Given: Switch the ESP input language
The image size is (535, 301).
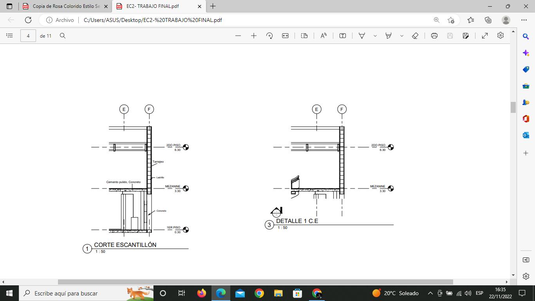Looking at the screenshot, I should tap(479, 293).
